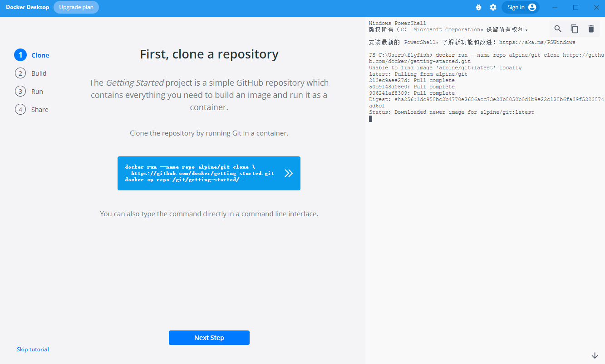This screenshot has width=605, height=364.
Task: Run the clone command using double-arrow icon
Action: click(289, 173)
